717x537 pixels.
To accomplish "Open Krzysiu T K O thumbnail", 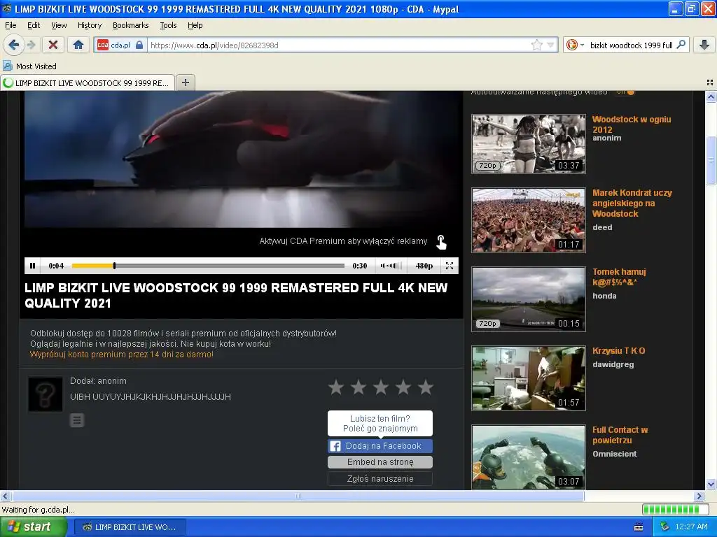I will click(528, 378).
